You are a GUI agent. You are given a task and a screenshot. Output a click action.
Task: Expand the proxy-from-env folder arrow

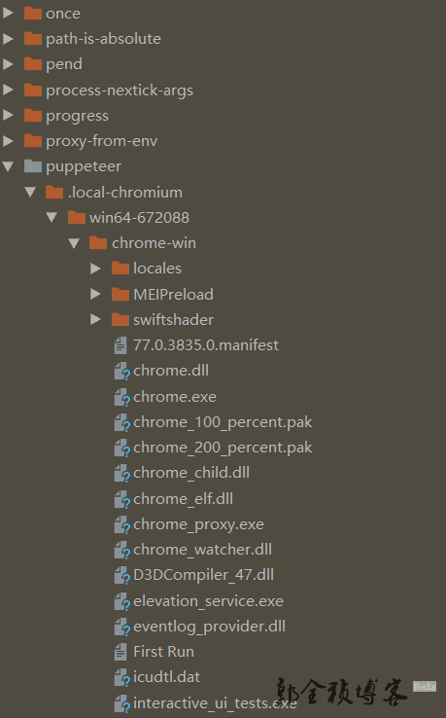click(8, 140)
